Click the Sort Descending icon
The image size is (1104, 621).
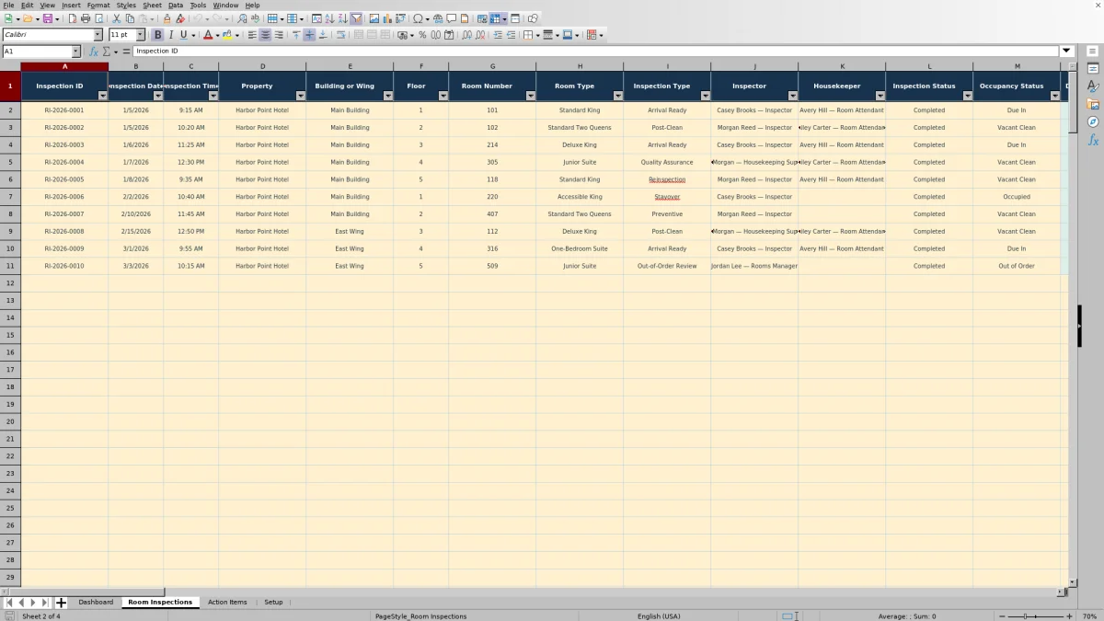[x=342, y=18]
